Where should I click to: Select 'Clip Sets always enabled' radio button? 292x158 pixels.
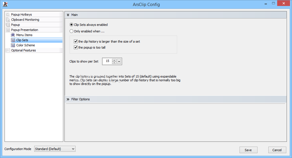[71, 25]
